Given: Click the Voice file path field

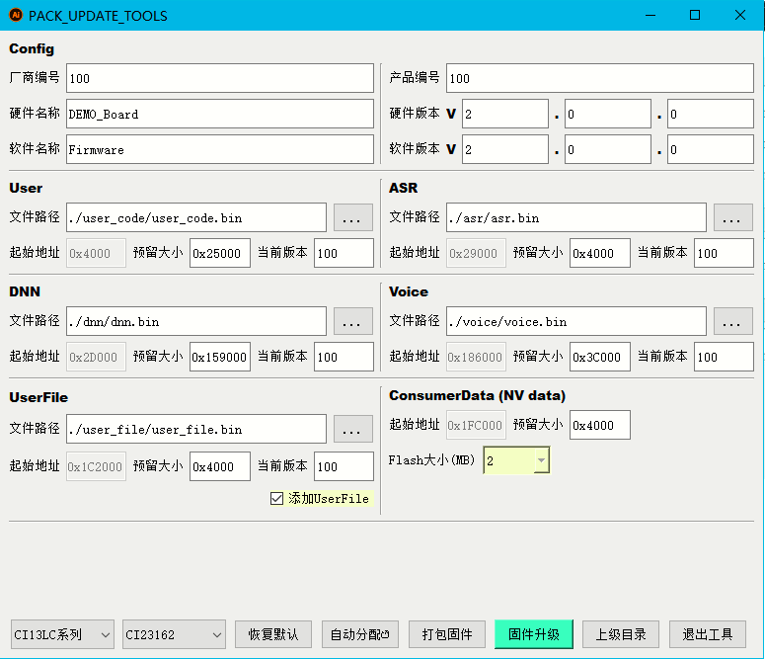Looking at the screenshot, I should (576, 321).
